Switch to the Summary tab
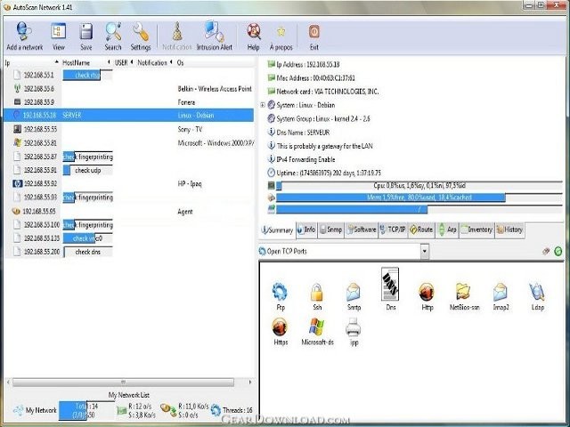 coord(278,230)
